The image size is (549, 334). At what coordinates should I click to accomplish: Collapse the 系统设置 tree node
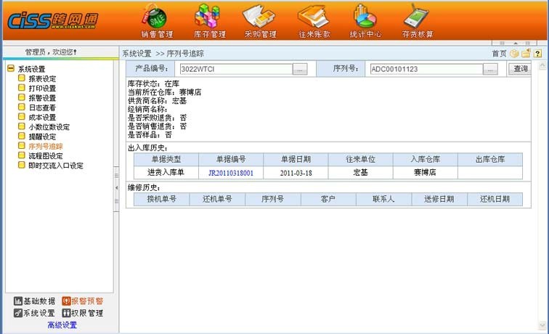(11, 69)
